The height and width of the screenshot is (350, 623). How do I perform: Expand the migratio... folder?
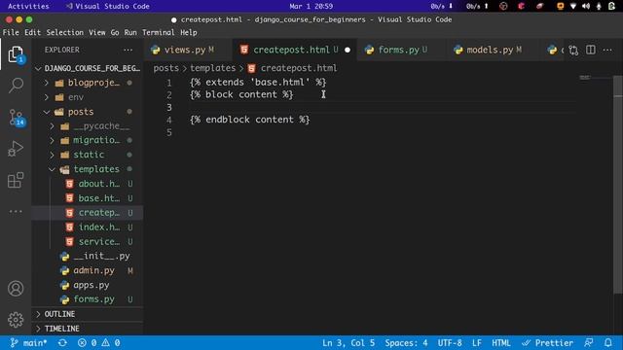click(x=88, y=140)
